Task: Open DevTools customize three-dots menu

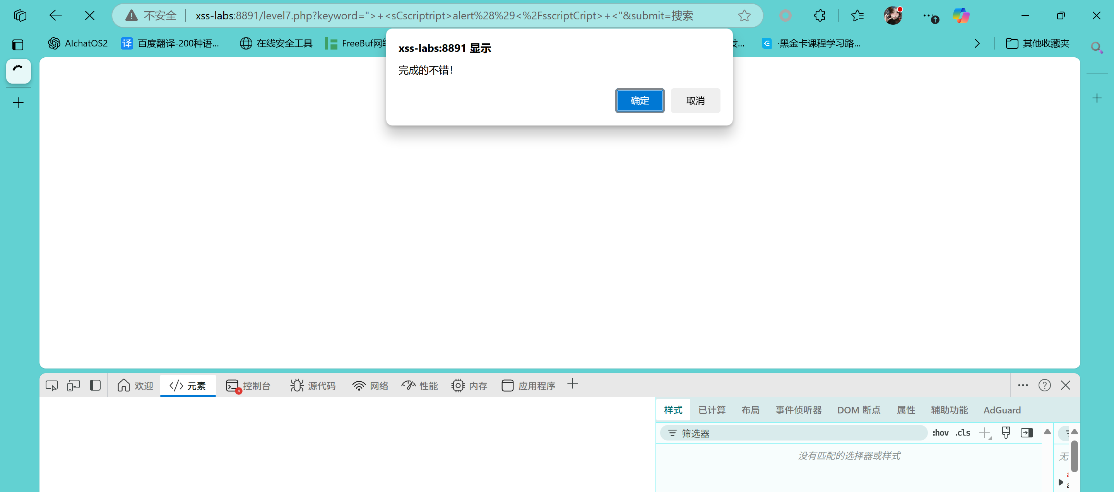Action: [1023, 385]
